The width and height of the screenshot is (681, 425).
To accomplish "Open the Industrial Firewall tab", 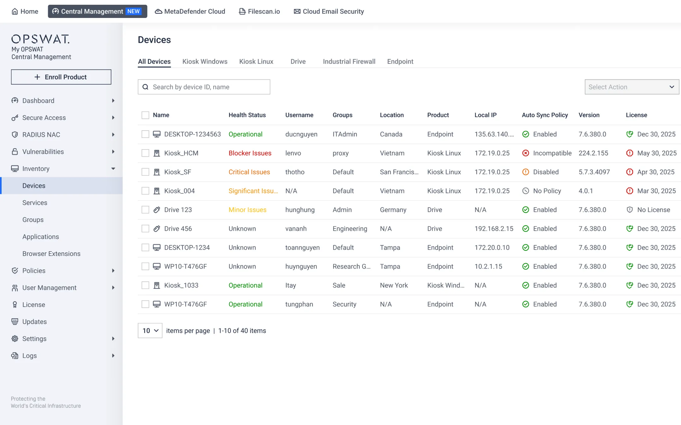I will coord(349,61).
